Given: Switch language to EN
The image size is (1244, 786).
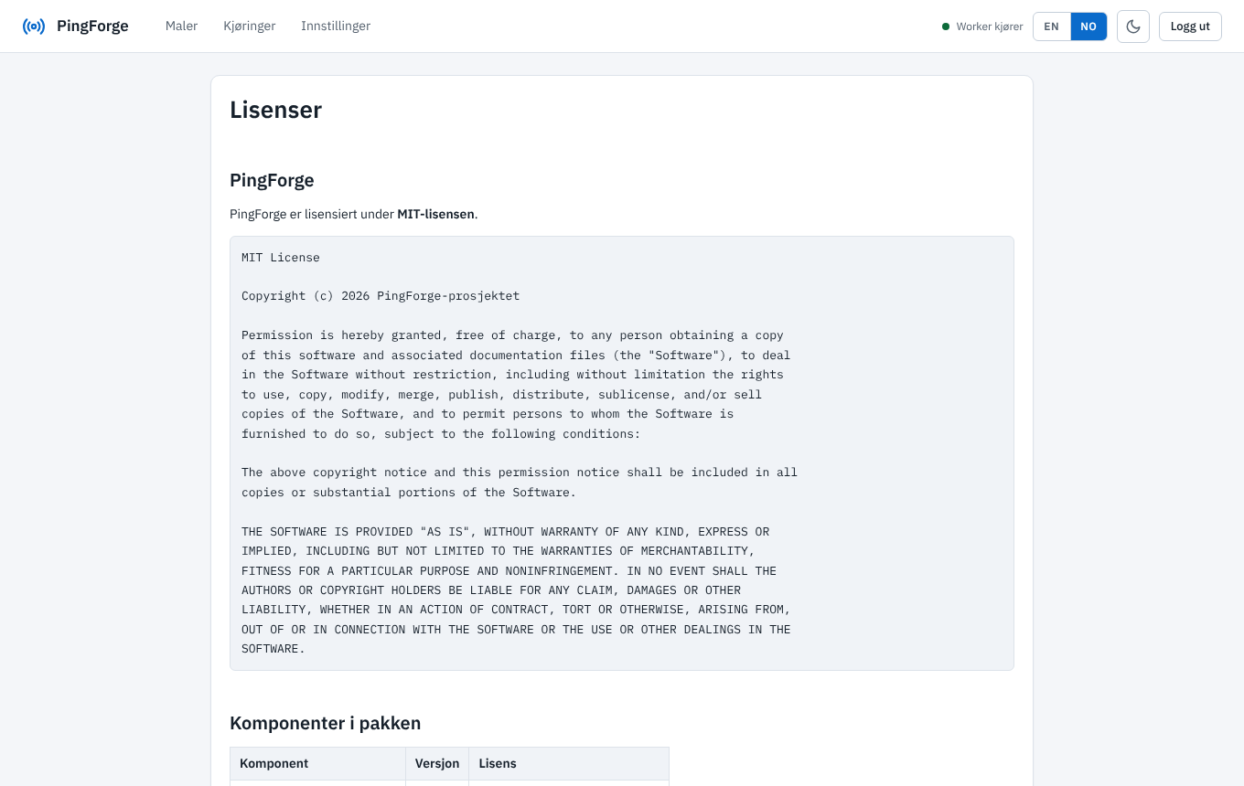Looking at the screenshot, I should (1052, 27).
